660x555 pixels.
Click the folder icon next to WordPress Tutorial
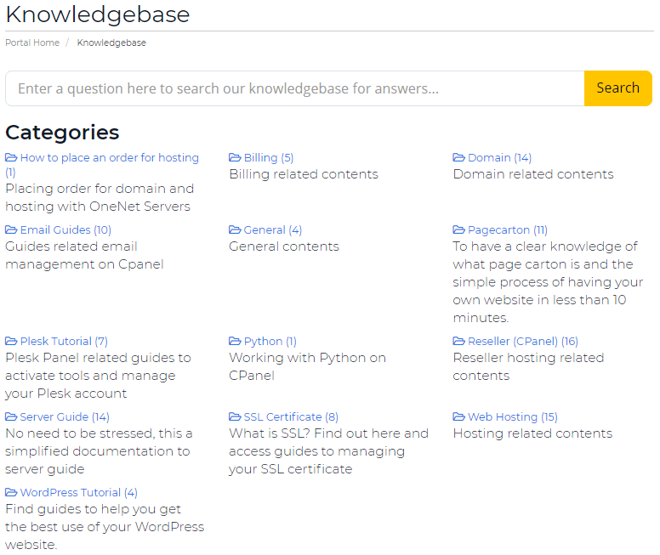(11, 492)
